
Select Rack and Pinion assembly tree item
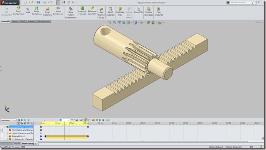pos(21,127)
